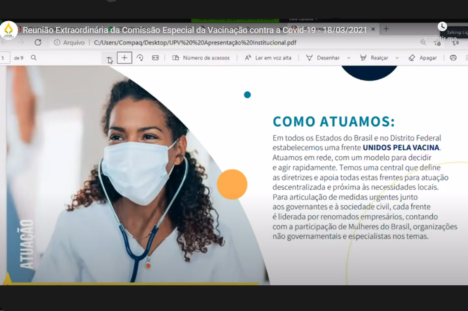This screenshot has width=468, height=311.
Task: Select the Desenhar drawing tool
Action: click(323, 58)
